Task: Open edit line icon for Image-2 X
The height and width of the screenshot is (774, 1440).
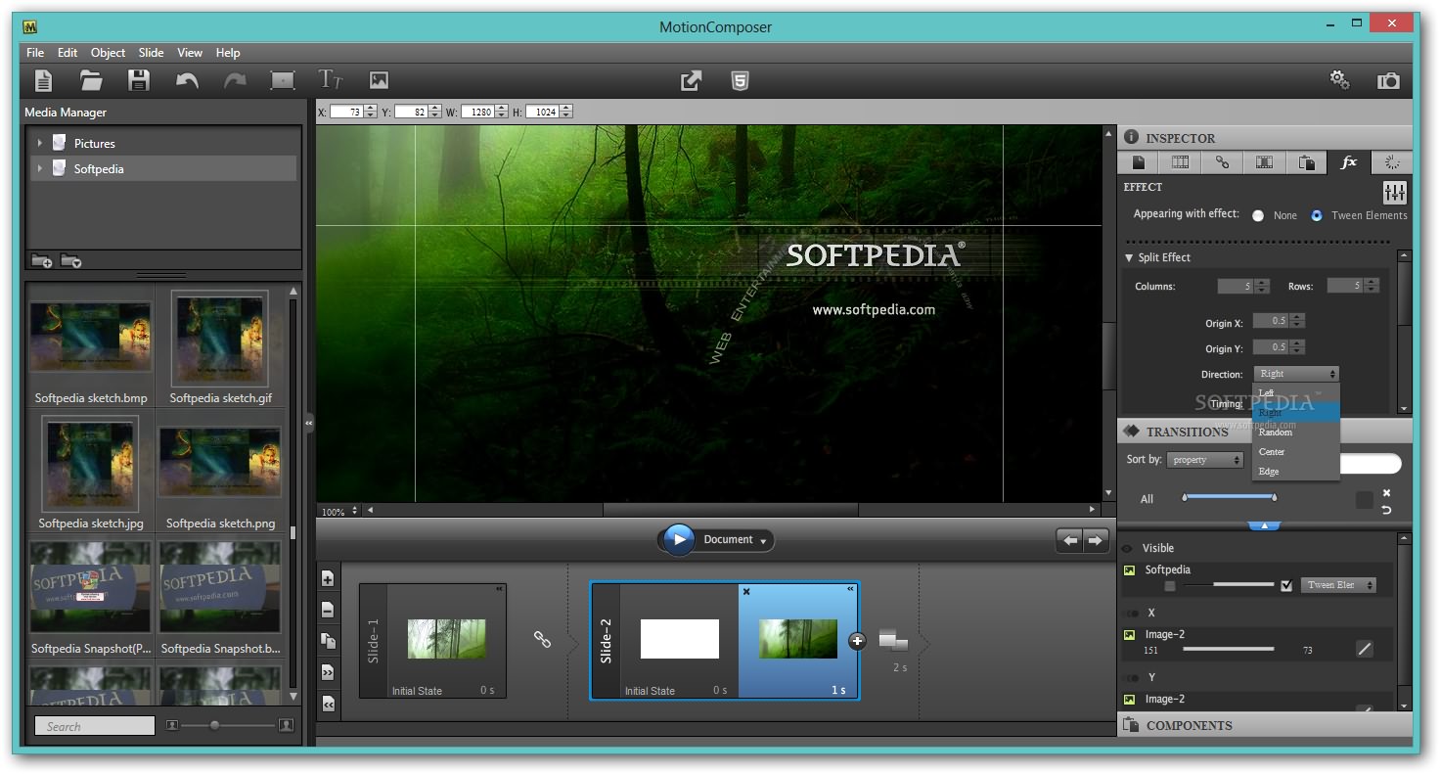Action: [x=1364, y=649]
